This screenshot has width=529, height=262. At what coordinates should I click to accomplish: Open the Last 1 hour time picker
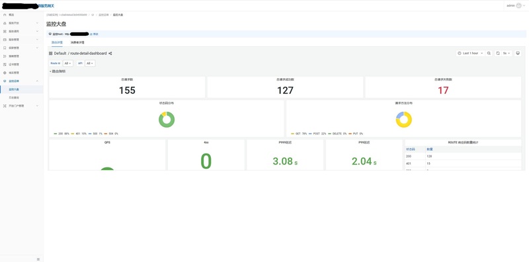coord(470,54)
